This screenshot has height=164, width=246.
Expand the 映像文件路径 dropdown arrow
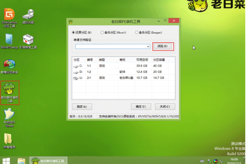point(148,46)
